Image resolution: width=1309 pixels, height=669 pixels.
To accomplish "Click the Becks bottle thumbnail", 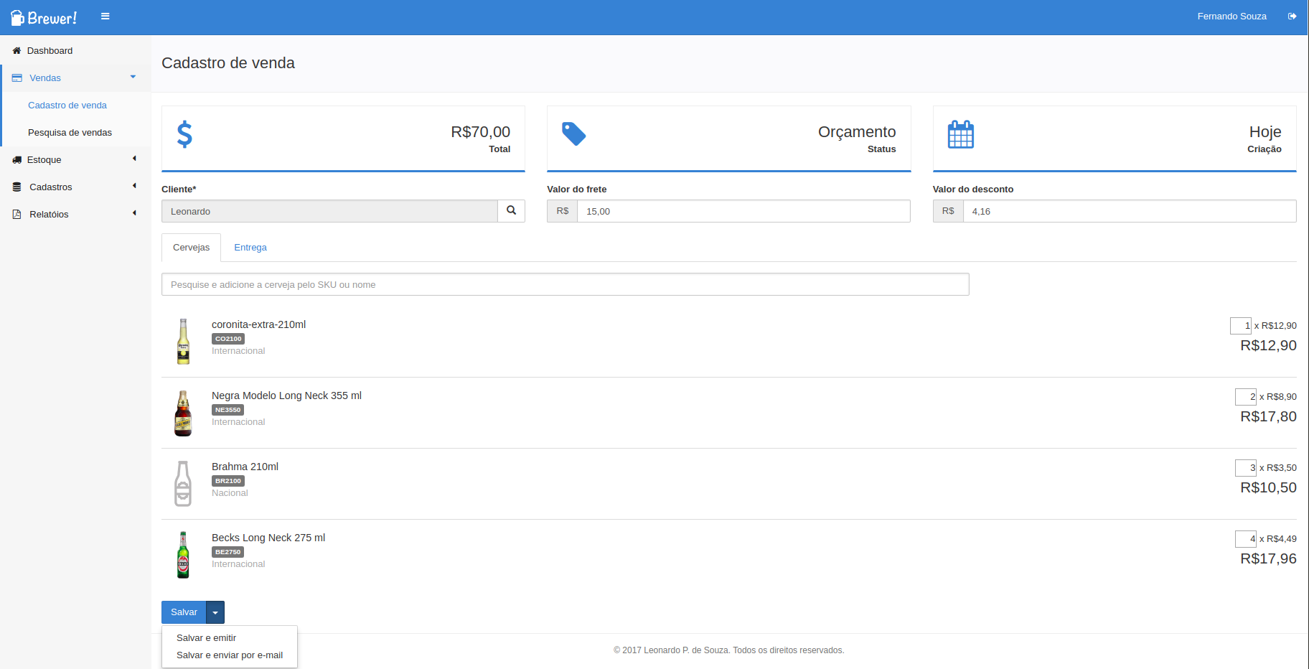I will click(184, 555).
